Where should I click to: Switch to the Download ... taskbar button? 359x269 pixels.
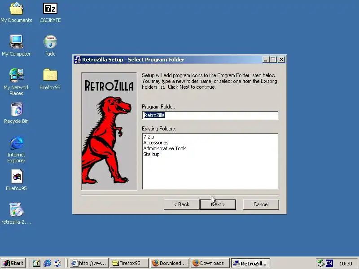[x=170, y=263]
